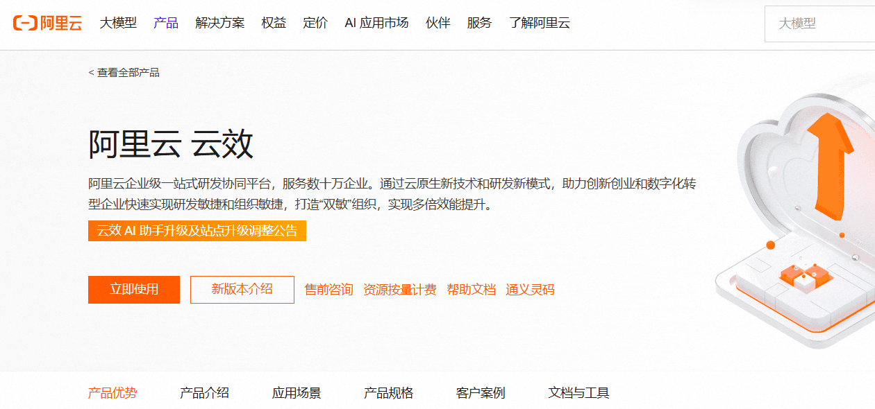Expand the 了解阿里云 menu
The height and width of the screenshot is (409, 875).
pyautogui.click(x=540, y=23)
